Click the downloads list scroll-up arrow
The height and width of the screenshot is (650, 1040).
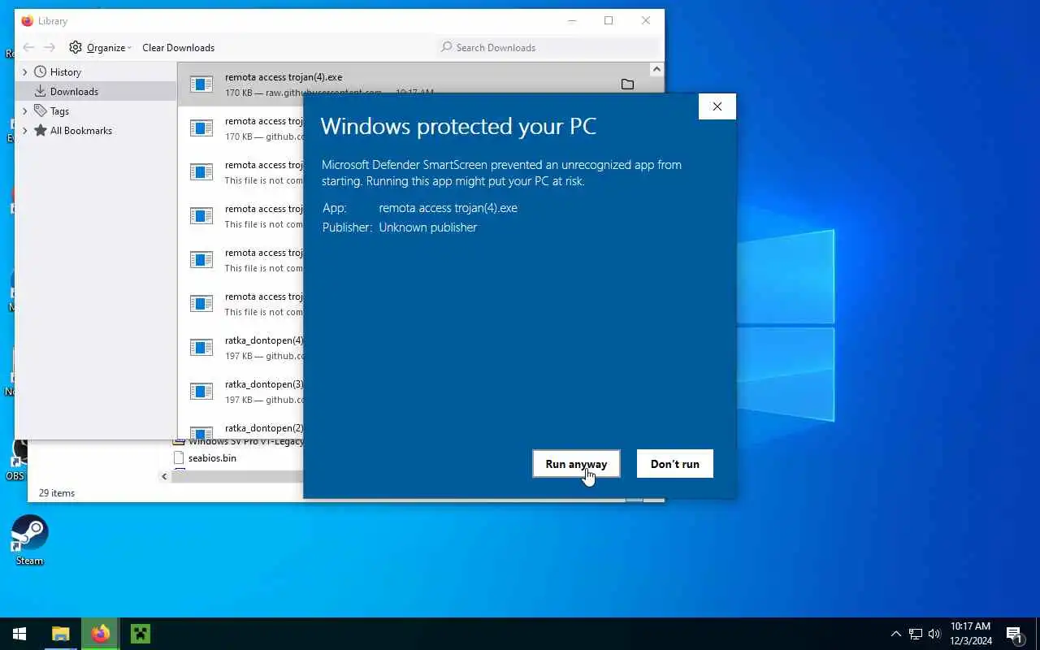(x=656, y=70)
